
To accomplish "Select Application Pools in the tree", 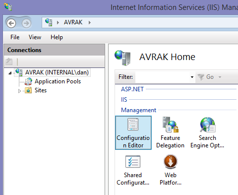I will point(58,81).
